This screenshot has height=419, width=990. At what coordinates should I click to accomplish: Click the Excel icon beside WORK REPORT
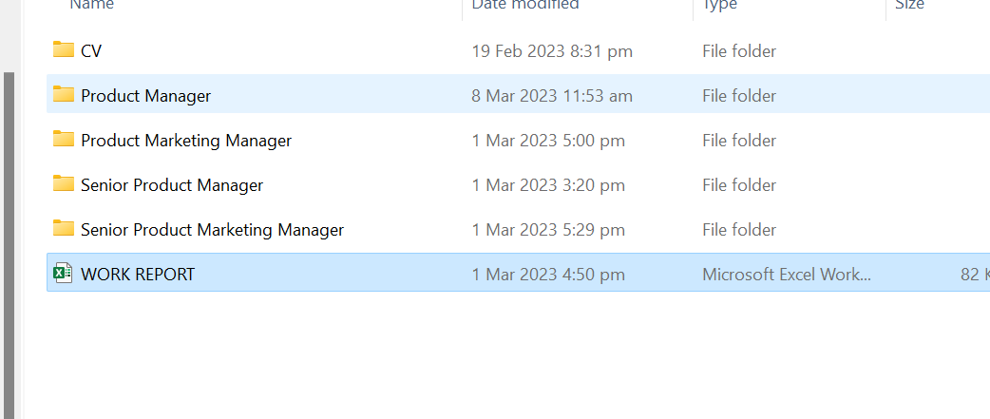63,274
